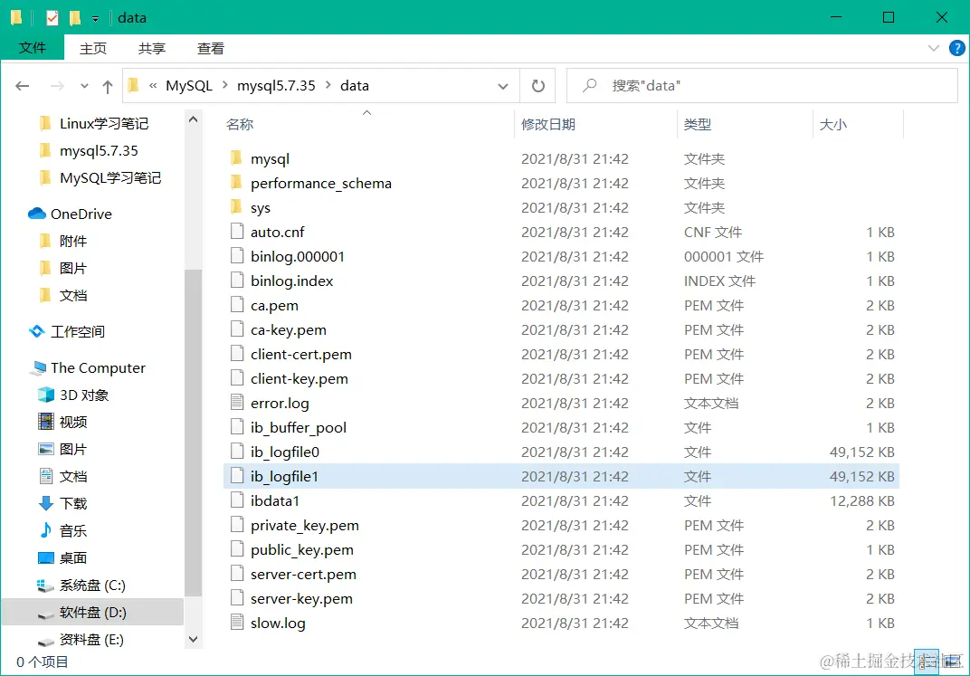
Task: Switch to large icons view in status bar
Action: click(951, 662)
